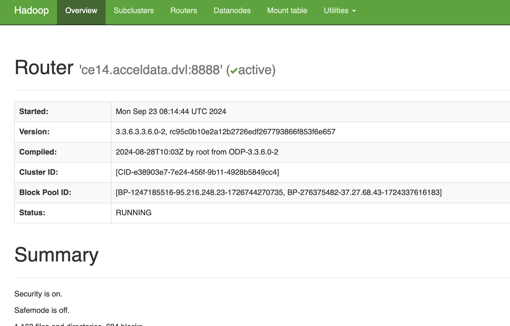510x326 pixels.
Task: Click the green active checkmark icon
Action: (x=234, y=71)
